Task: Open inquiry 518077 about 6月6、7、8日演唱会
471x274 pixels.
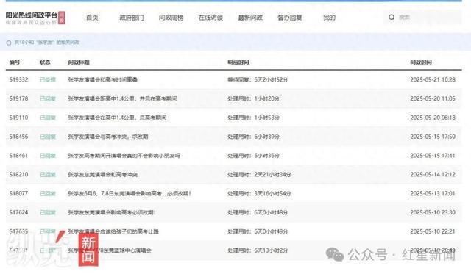Action: coord(130,194)
